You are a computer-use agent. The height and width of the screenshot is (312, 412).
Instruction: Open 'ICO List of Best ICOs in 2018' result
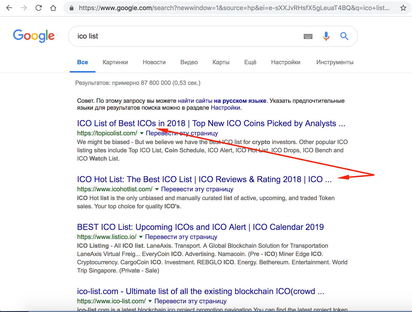tap(211, 124)
